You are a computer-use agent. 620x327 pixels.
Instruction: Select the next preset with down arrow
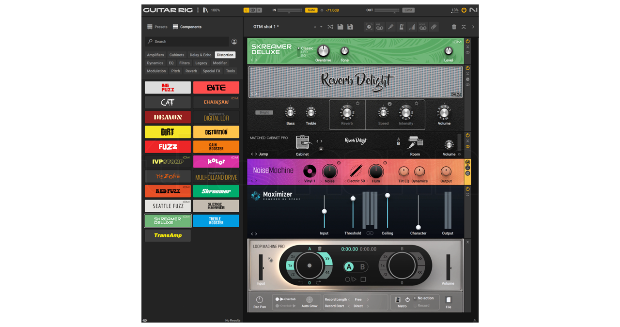pos(321,27)
